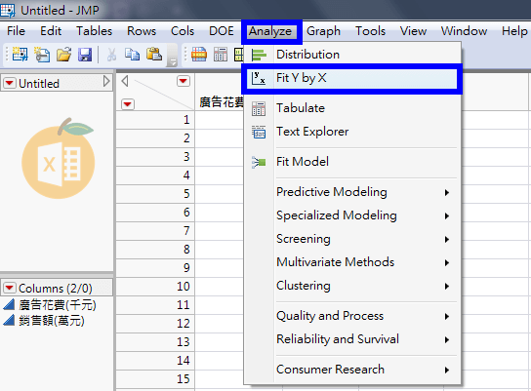The height and width of the screenshot is (391, 531).
Task: Open the Tables menu
Action: pyautogui.click(x=94, y=31)
